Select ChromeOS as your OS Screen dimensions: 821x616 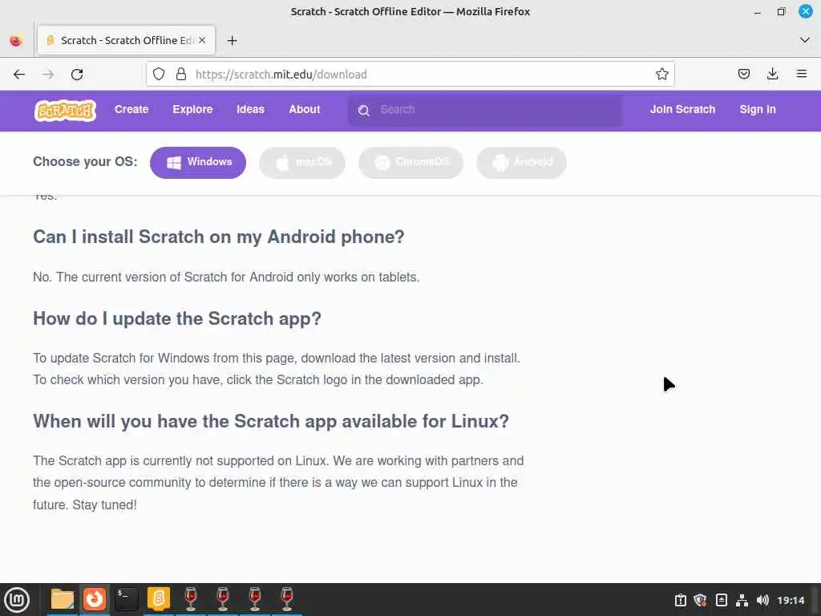click(411, 162)
